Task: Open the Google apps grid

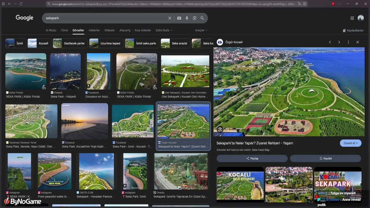Action: [352, 18]
